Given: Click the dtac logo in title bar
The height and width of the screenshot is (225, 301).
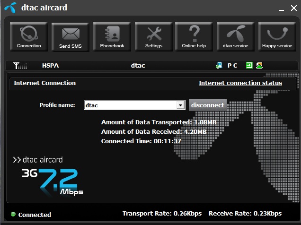Looking at the screenshot, I should 10,8.
